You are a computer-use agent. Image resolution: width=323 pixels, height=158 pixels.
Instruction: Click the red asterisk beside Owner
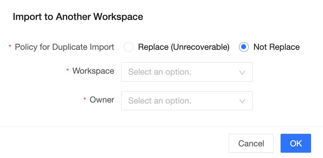pos(85,100)
